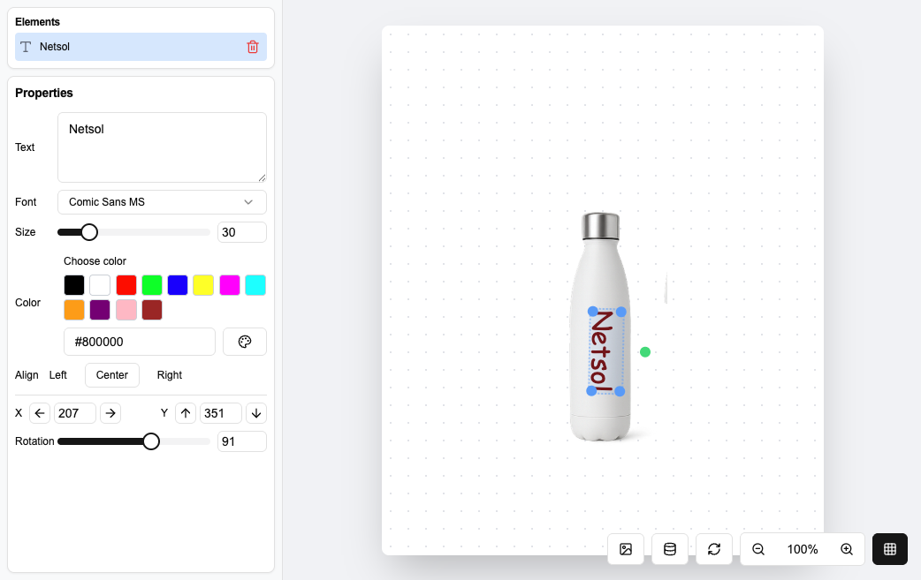The image size is (921, 580).
Task: Open the Font dropdown showing Comic Sans MS
Action: click(x=162, y=202)
